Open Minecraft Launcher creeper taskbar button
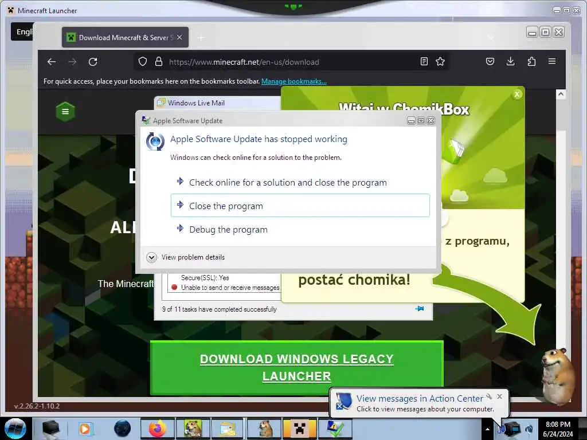587x440 pixels. [x=299, y=429]
